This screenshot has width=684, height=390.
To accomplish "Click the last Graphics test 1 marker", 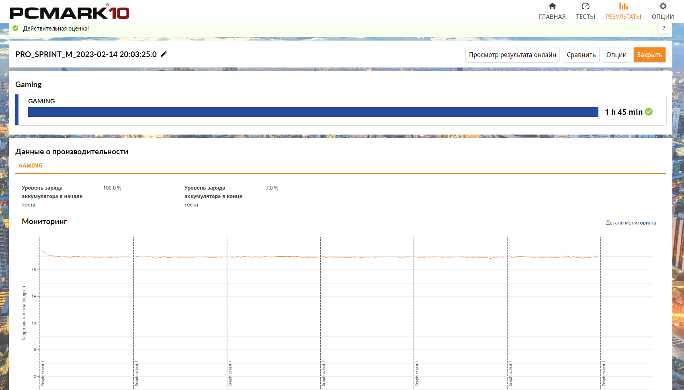I will [604, 374].
